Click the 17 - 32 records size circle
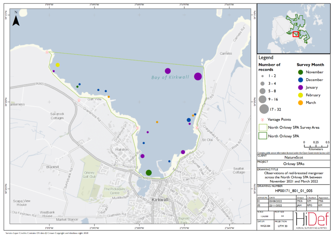The height and width of the screenshot is (236, 335). tap(264, 109)
